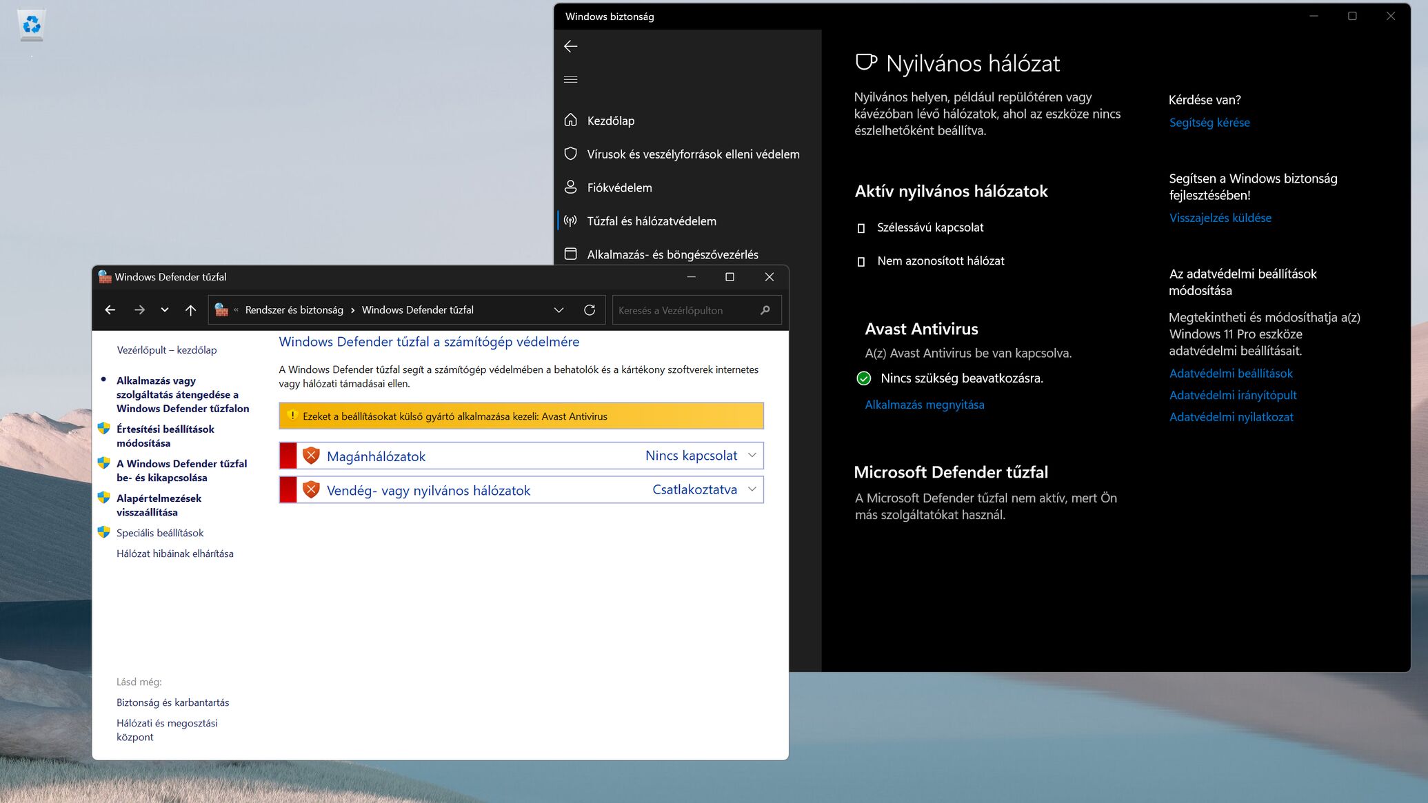
Task: Minimize the Windows biztonság window
Action: coord(1314,16)
